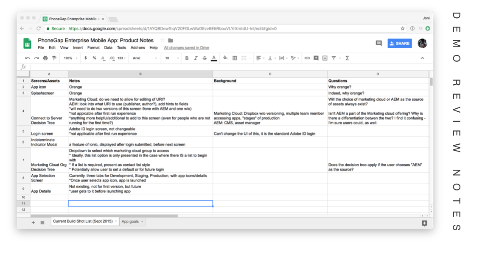Open the zoom 100% dropdown
488x259 pixels.
pyautogui.click(x=70, y=58)
